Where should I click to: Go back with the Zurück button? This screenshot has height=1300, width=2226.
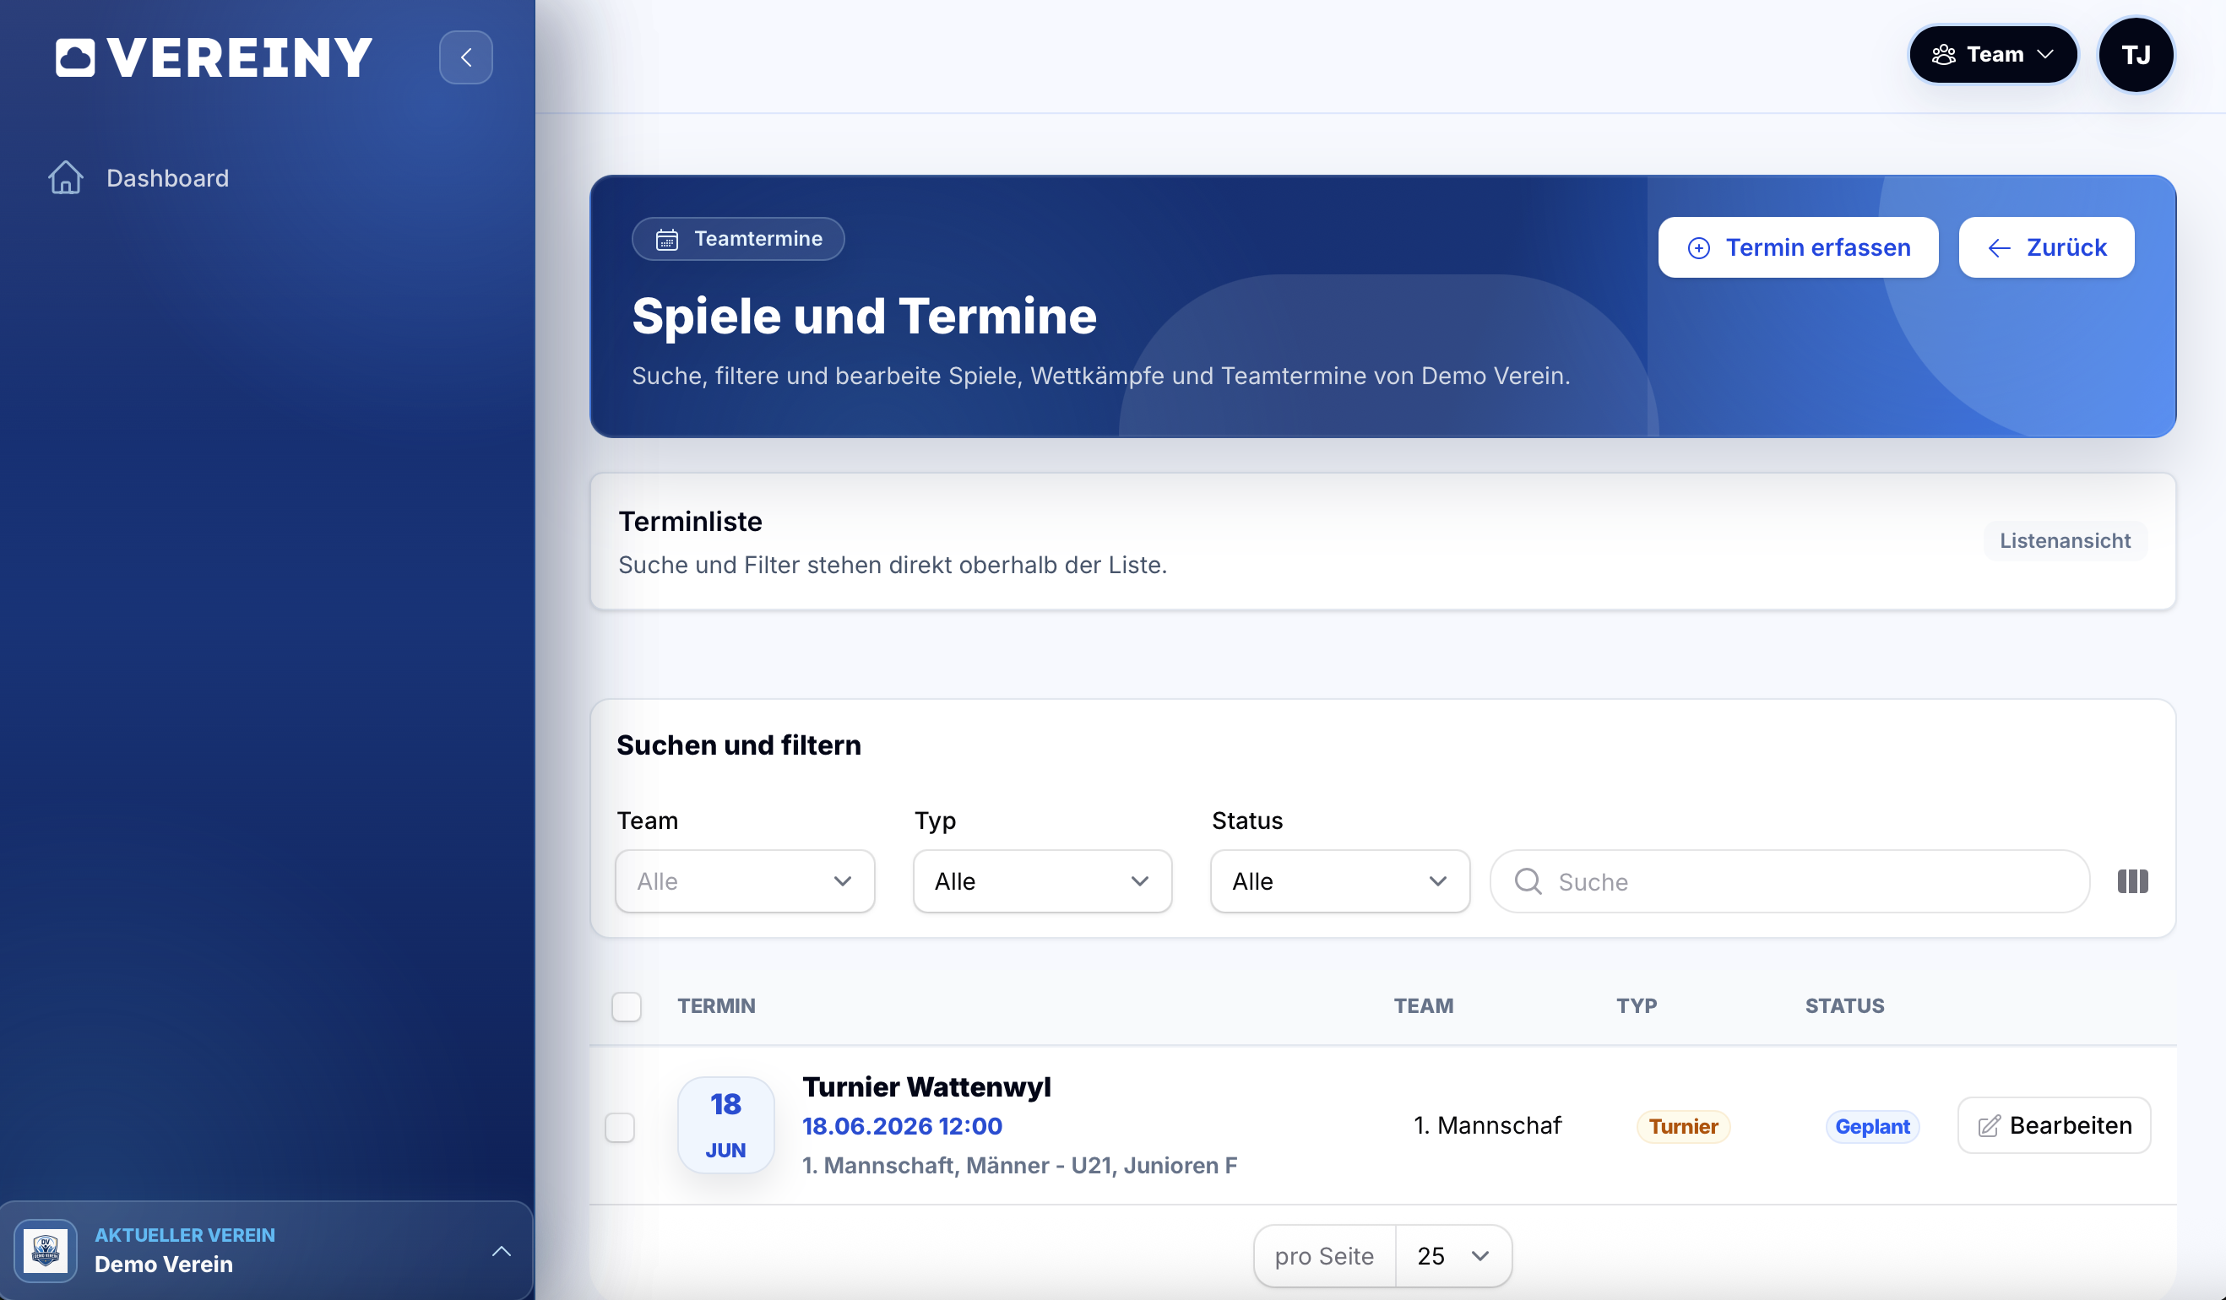pyautogui.click(x=2046, y=247)
